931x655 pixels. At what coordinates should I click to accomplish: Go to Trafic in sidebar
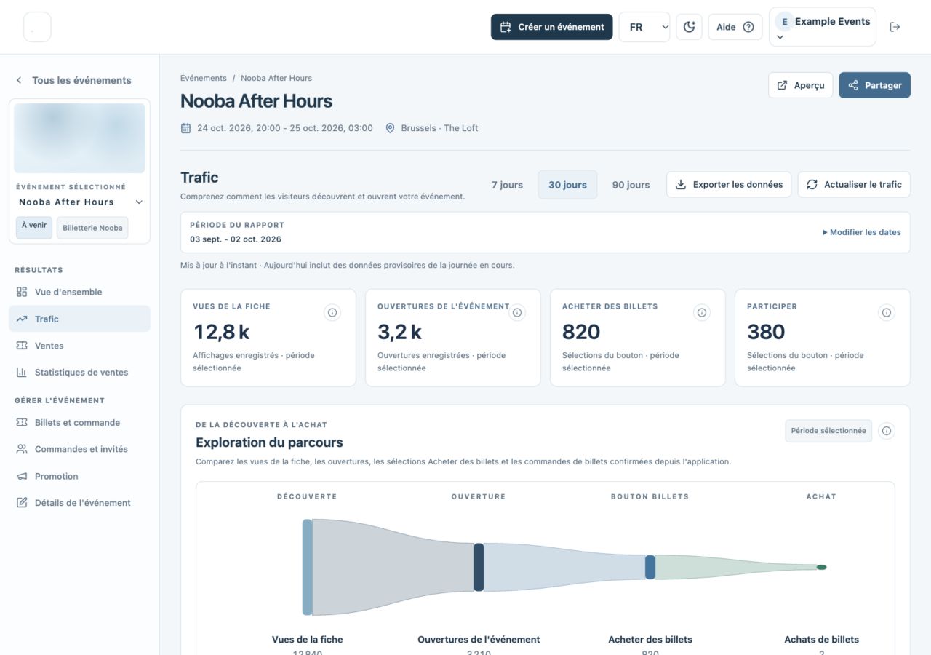coord(80,319)
